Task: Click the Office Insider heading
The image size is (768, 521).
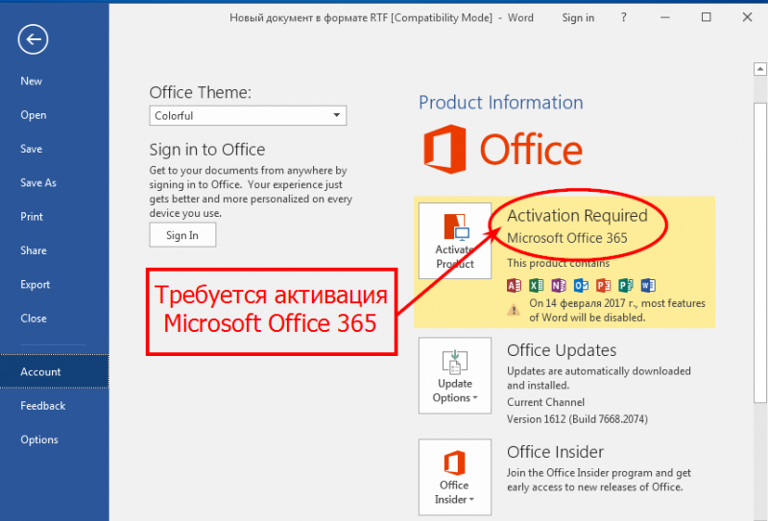Action: [555, 452]
